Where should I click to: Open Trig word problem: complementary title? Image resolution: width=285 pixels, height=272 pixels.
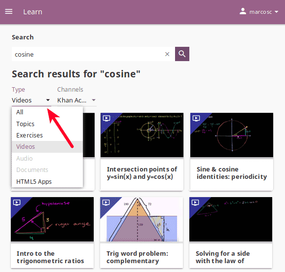[x=138, y=257]
